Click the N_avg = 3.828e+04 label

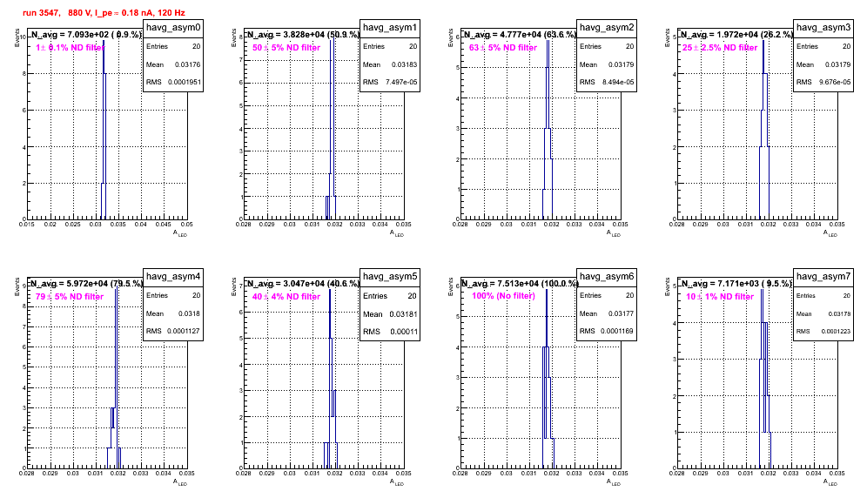(304, 34)
